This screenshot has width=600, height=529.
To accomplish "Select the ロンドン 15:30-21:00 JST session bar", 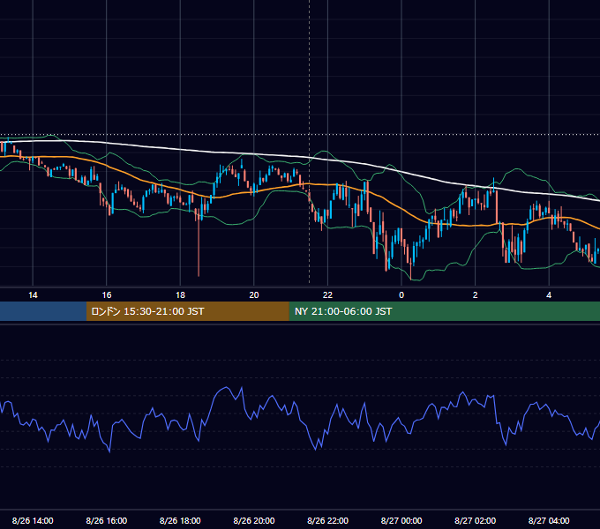I will click(x=187, y=311).
